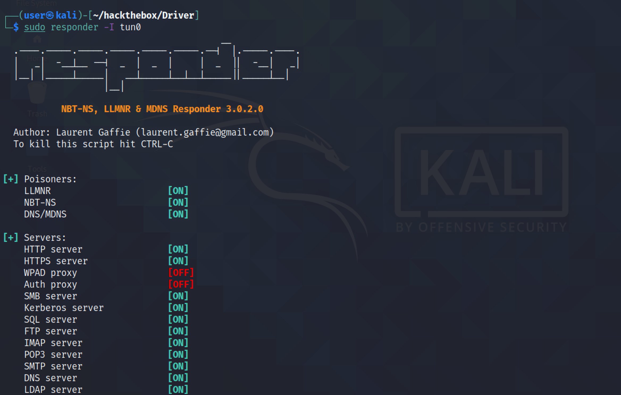Click the Kali symbol in the prompt
621x395 pixels.
click(50, 15)
